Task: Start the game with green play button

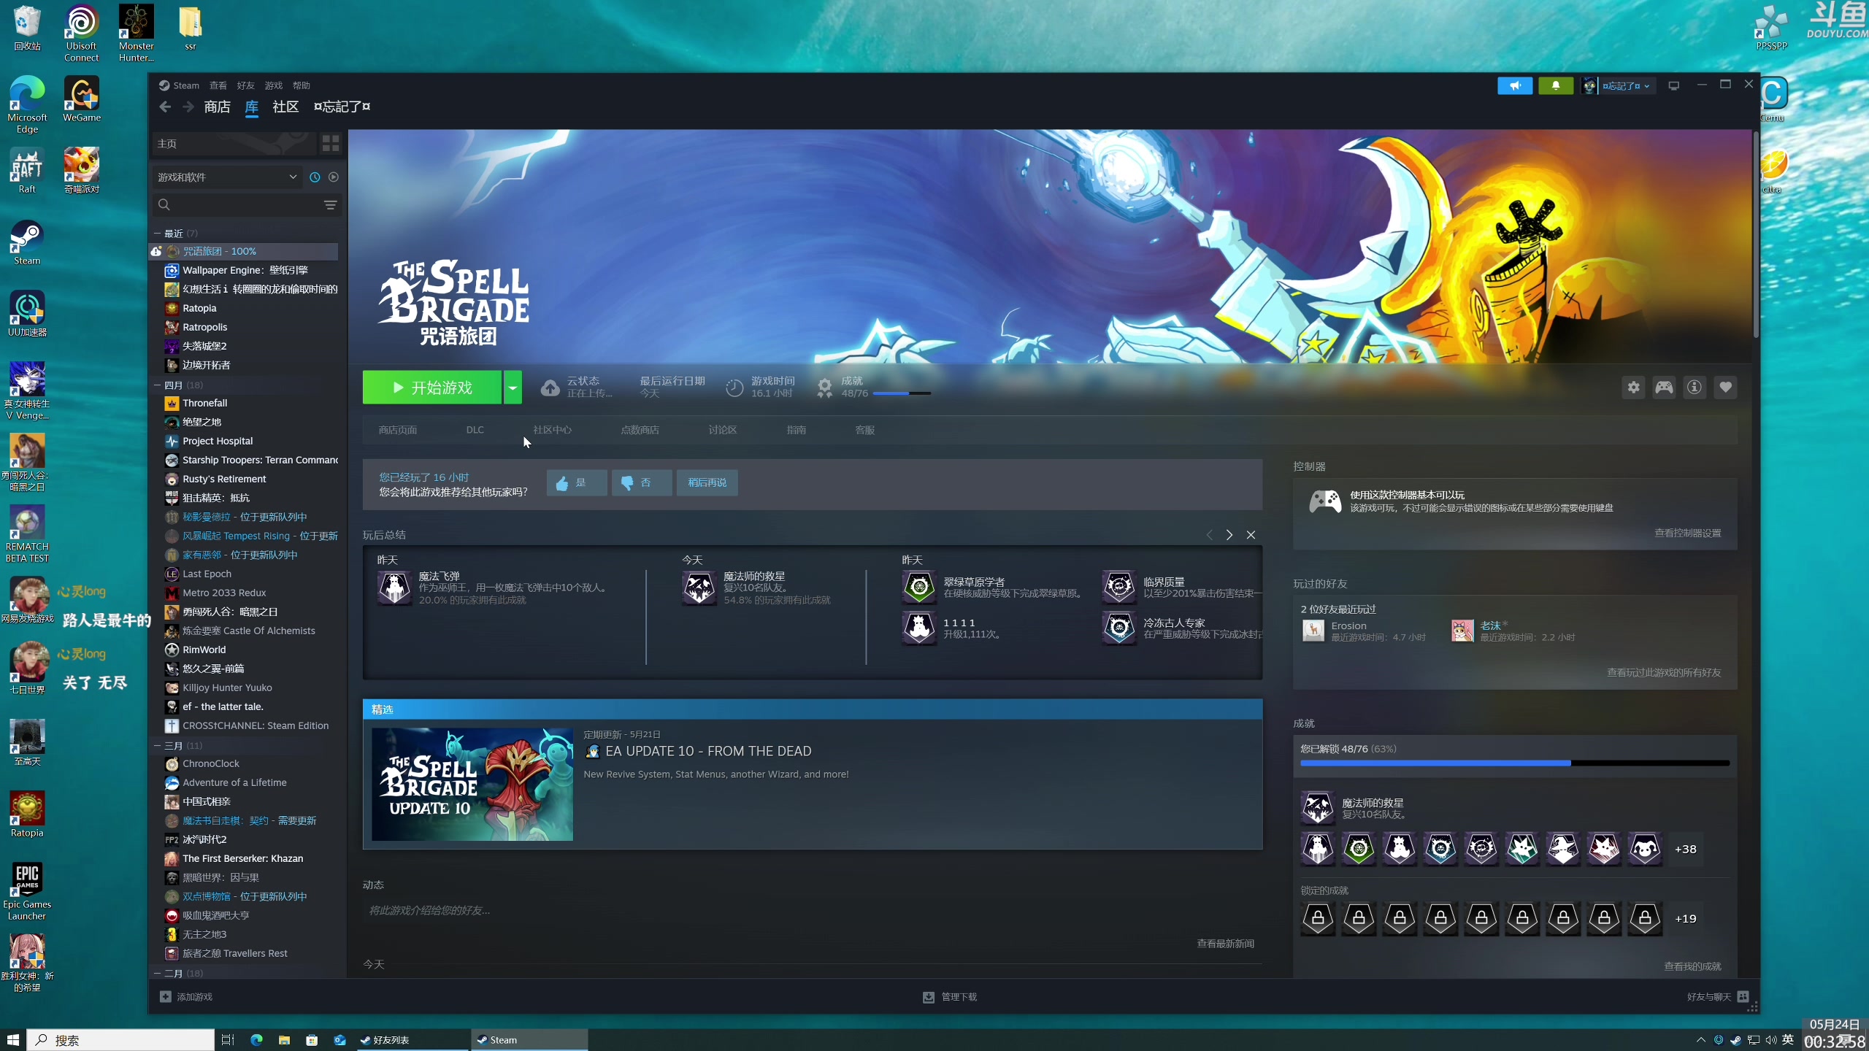Action: coord(432,388)
